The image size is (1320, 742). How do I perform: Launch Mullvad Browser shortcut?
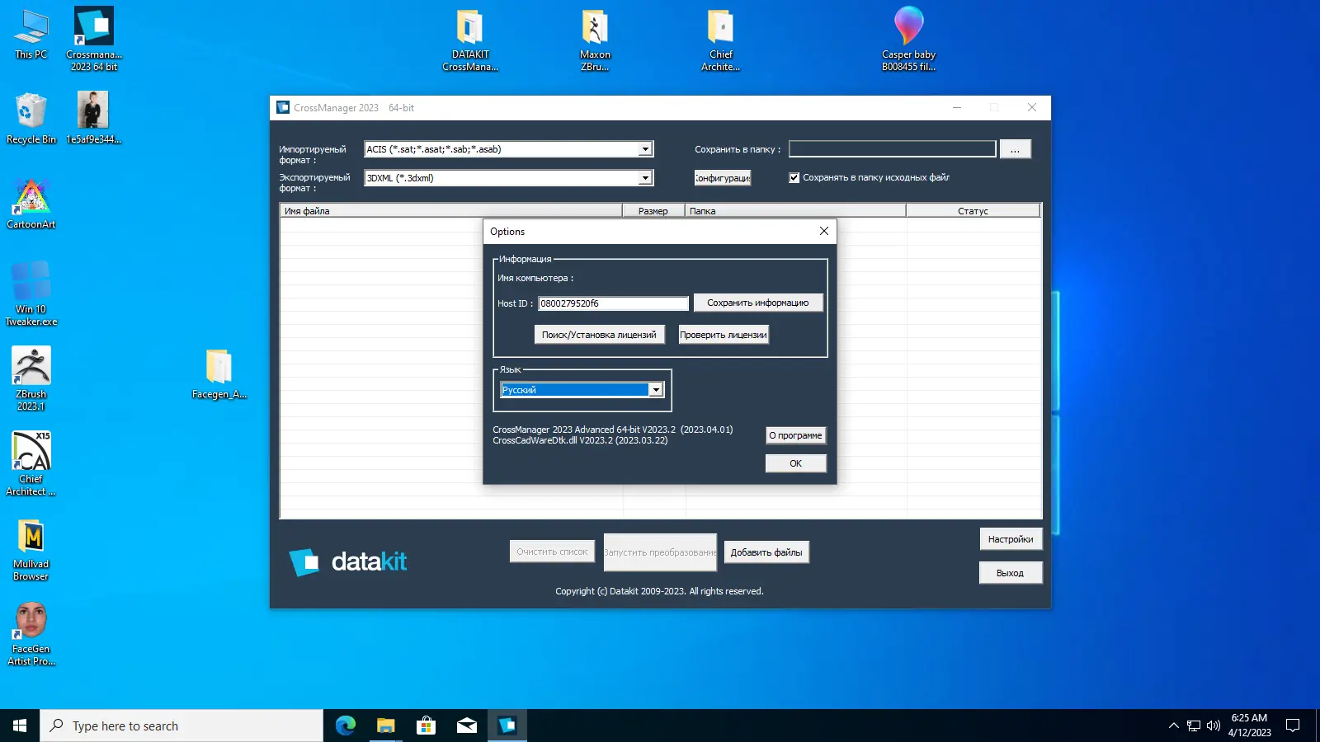point(31,549)
